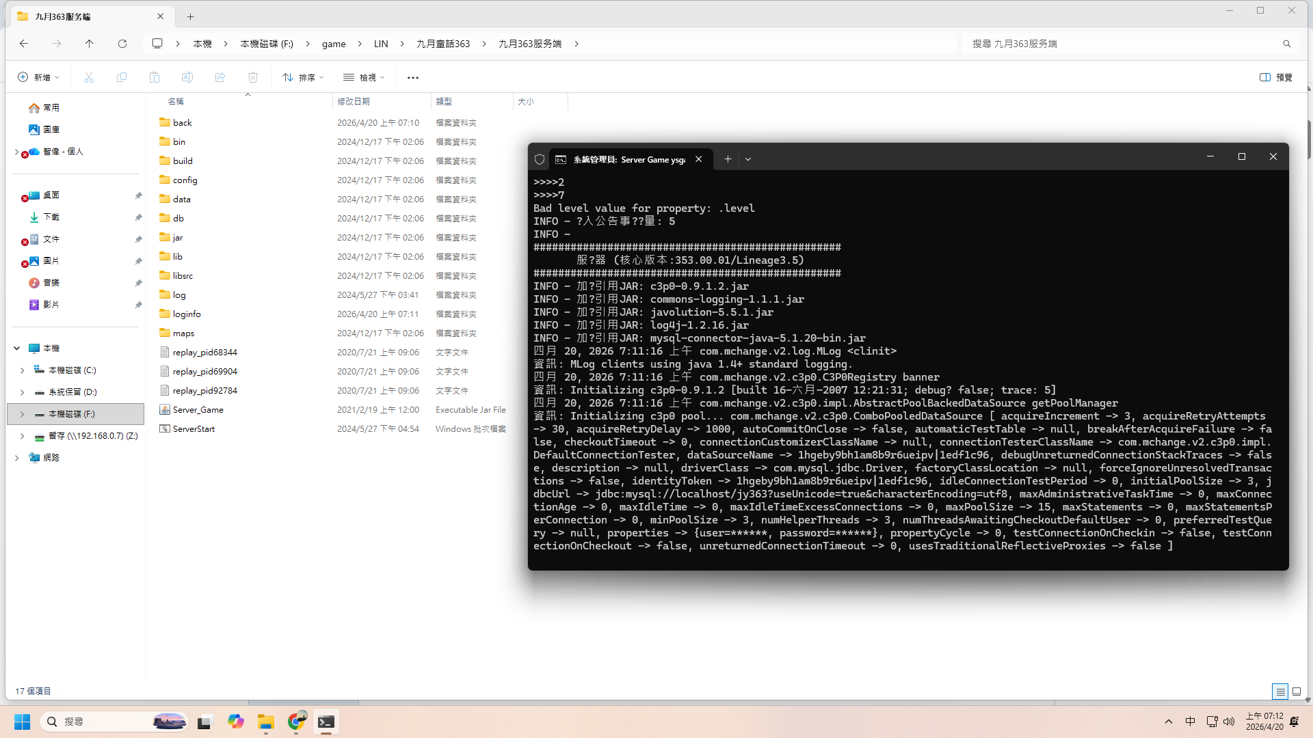Launch Copilot from the taskbar
This screenshot has height=738, width=1313.
[x=236, y=722]
